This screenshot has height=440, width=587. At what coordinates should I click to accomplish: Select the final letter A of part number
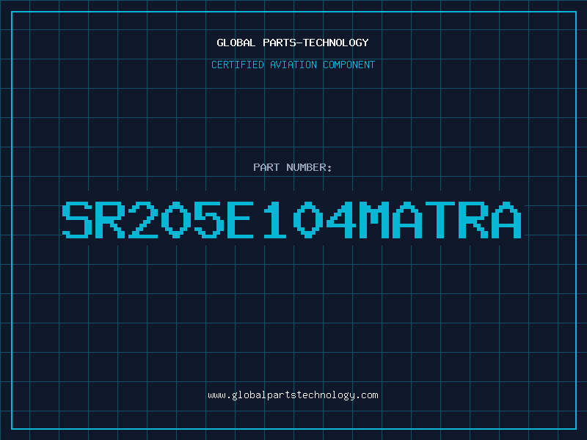[x=506, y=219]
